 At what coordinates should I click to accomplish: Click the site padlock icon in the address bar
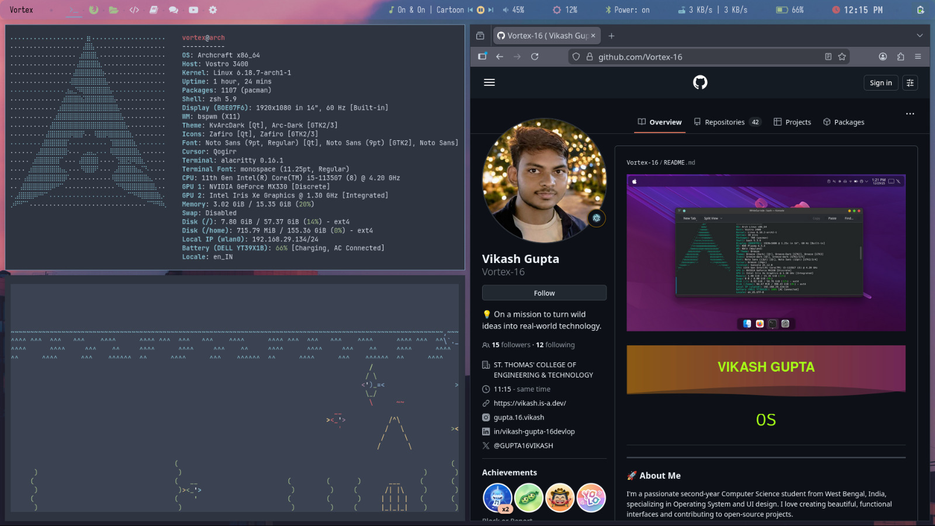590,57
